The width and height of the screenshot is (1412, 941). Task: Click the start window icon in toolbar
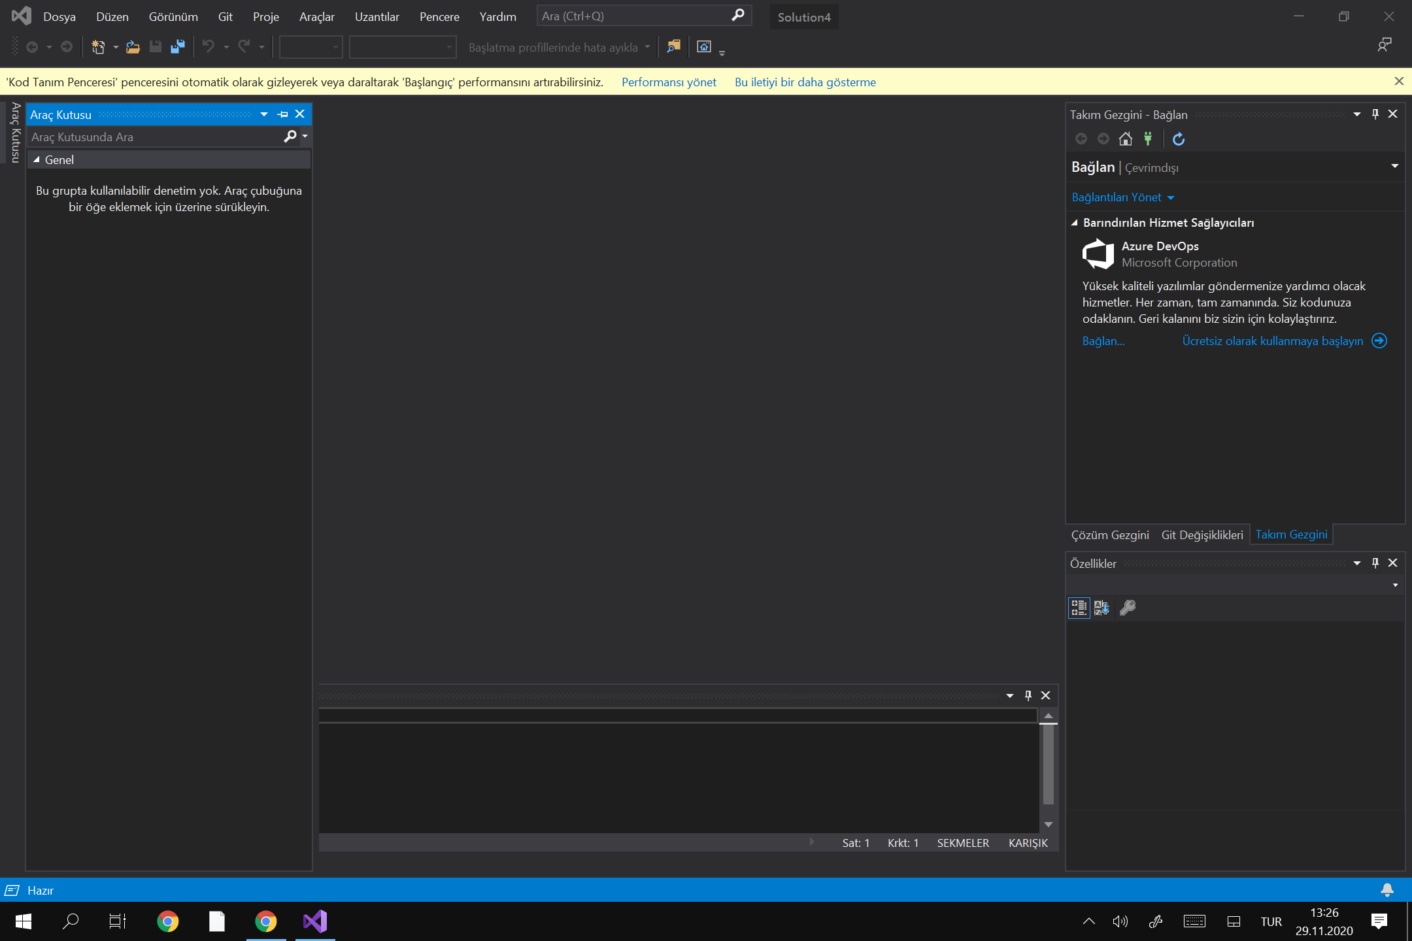pyautogui.click(x=704, y=46)
